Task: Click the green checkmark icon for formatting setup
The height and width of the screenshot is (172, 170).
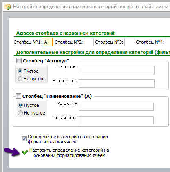Action: pyautogui.click(x=24, y=152)
